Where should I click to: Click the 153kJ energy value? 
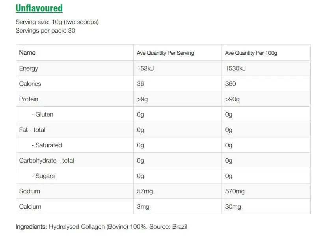click(145, 69)
